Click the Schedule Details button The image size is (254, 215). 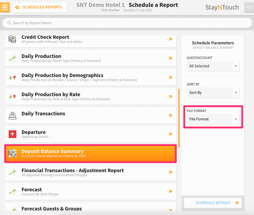click(213, 203)
